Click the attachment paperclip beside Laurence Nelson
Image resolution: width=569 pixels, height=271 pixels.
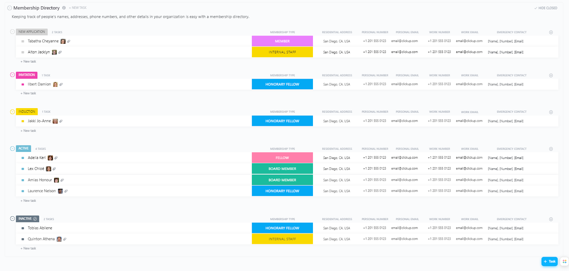[x=66, y=191]
